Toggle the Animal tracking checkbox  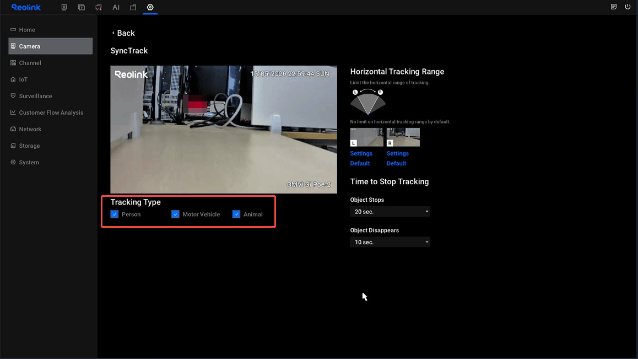pos(236,215)
